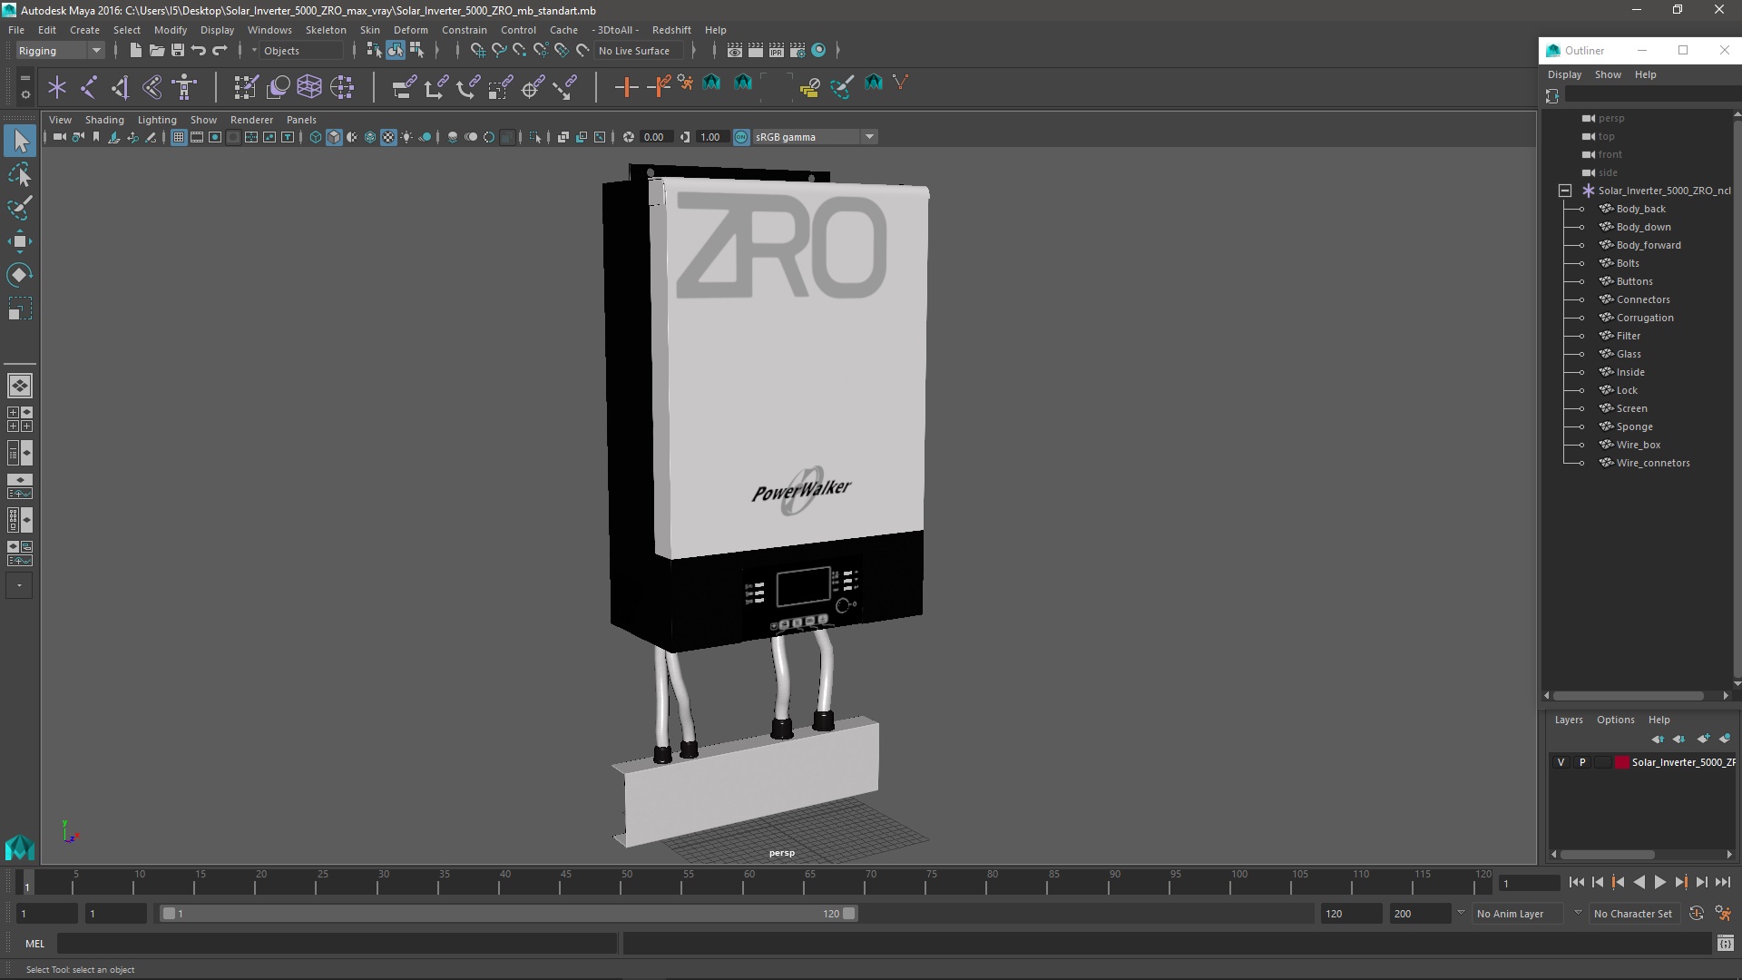Choose the Paint selection tool

coord(20,208)
